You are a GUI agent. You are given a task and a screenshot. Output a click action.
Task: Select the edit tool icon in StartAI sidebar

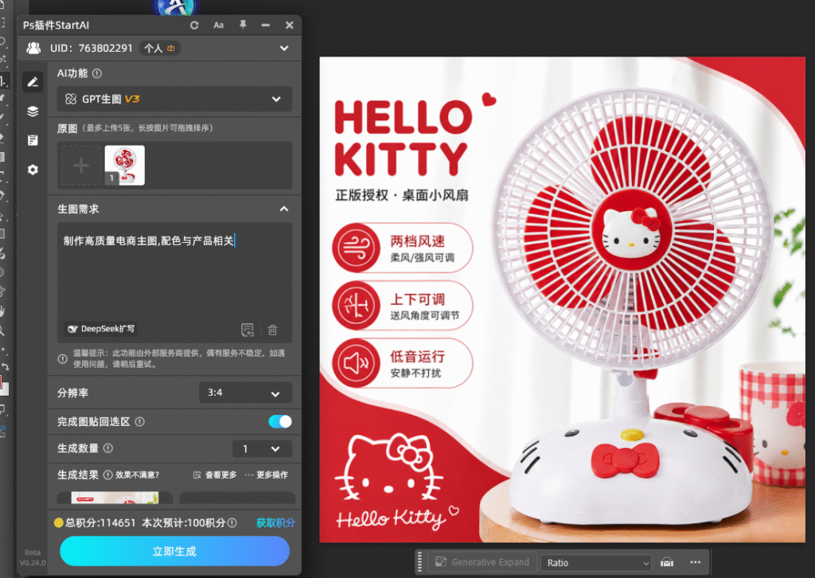[x=33, y=81]
